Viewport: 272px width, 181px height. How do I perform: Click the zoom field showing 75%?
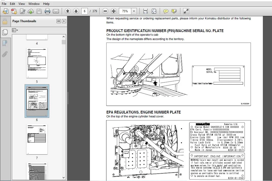(x=125, y=11)
